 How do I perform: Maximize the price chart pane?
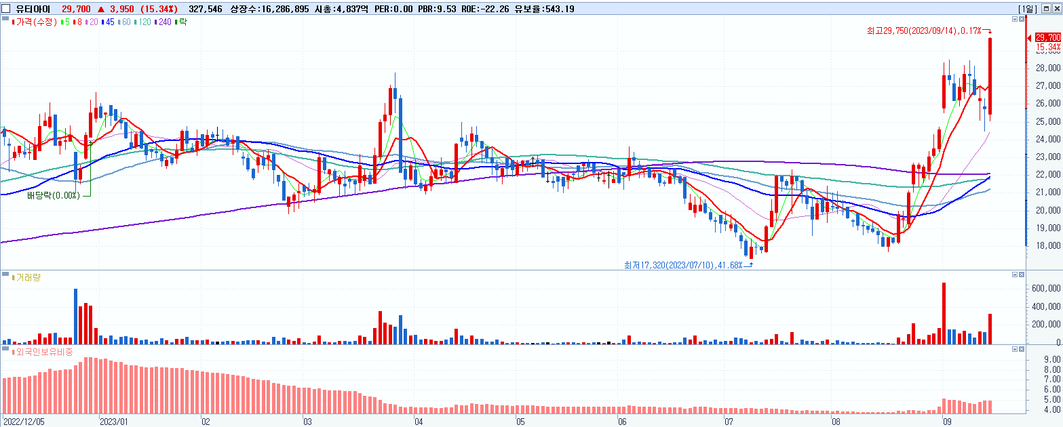1014,20
